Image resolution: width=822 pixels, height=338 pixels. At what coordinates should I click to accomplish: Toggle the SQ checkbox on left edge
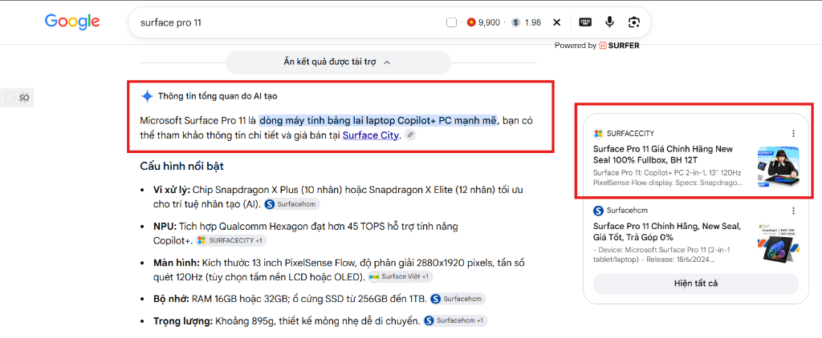pos(10,98)
